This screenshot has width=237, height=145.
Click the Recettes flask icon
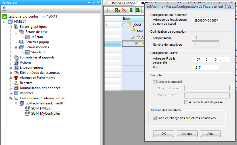(16, 83)
